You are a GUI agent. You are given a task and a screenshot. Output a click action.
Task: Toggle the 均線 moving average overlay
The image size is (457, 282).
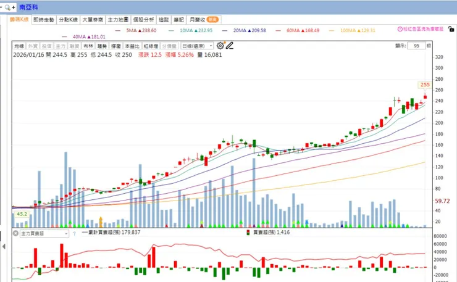19,46
